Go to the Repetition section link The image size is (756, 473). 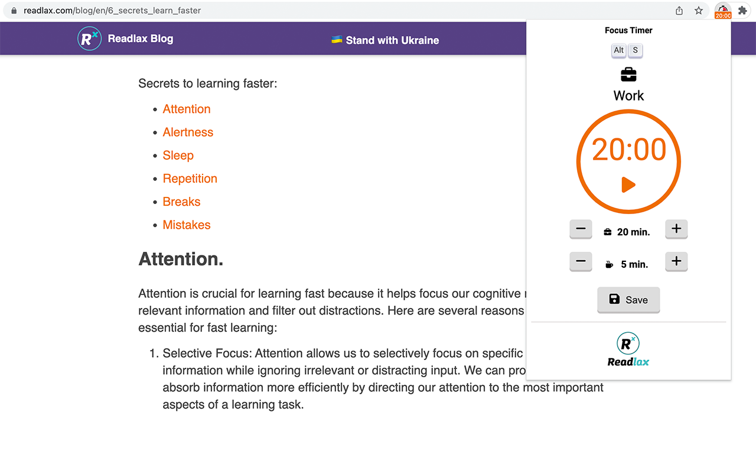click(190, 179)
